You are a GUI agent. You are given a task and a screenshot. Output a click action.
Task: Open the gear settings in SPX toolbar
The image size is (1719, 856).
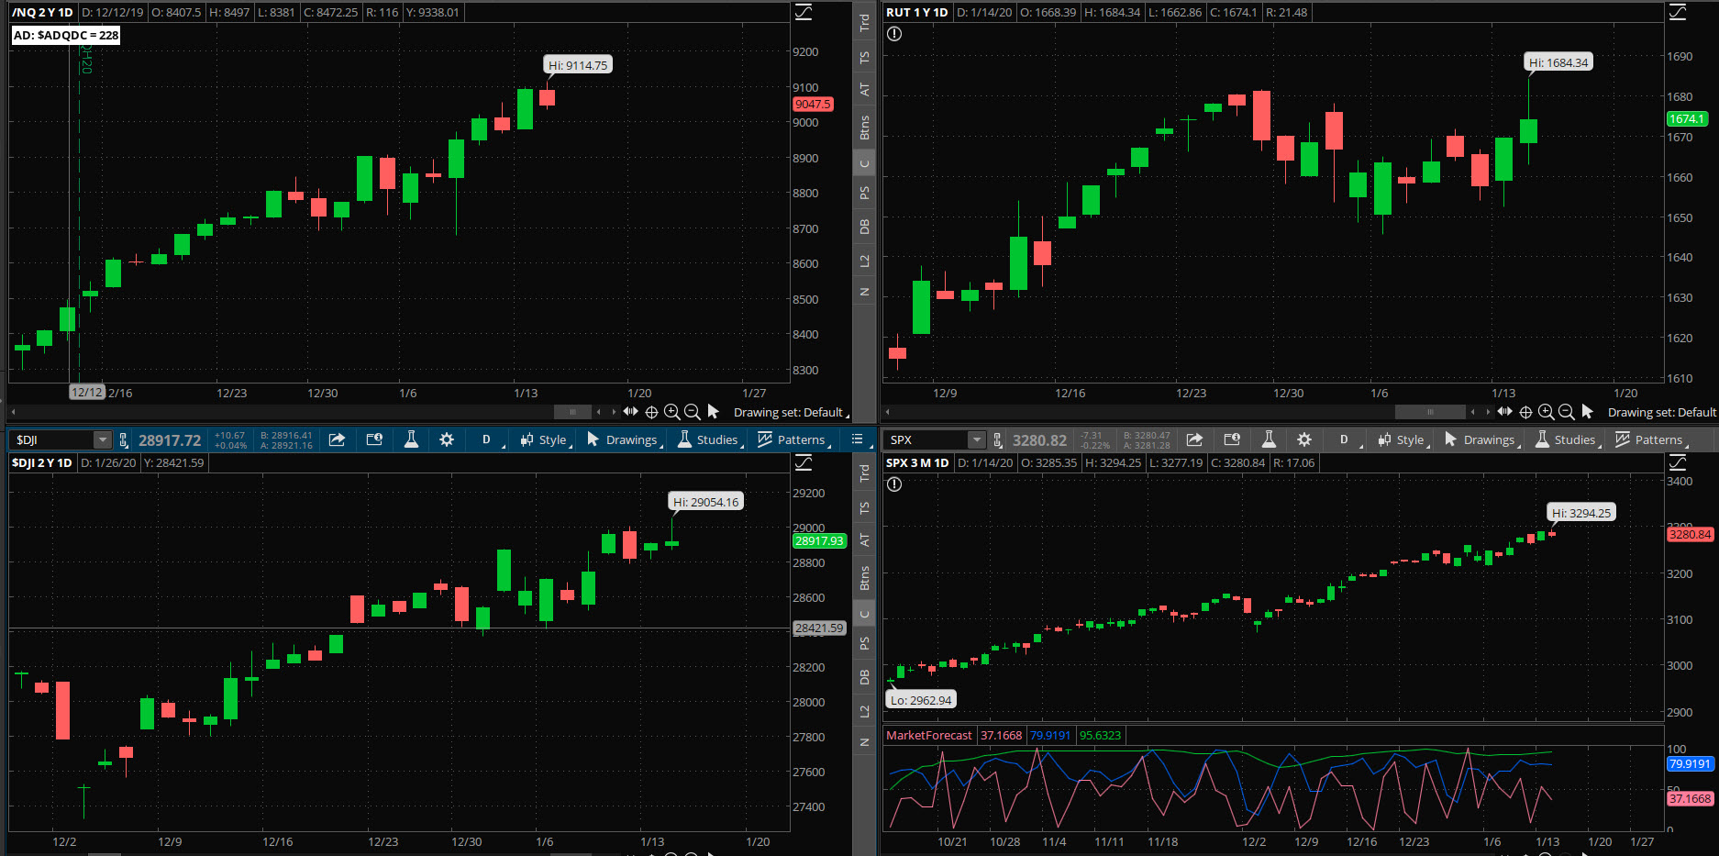click(1304, 439)
